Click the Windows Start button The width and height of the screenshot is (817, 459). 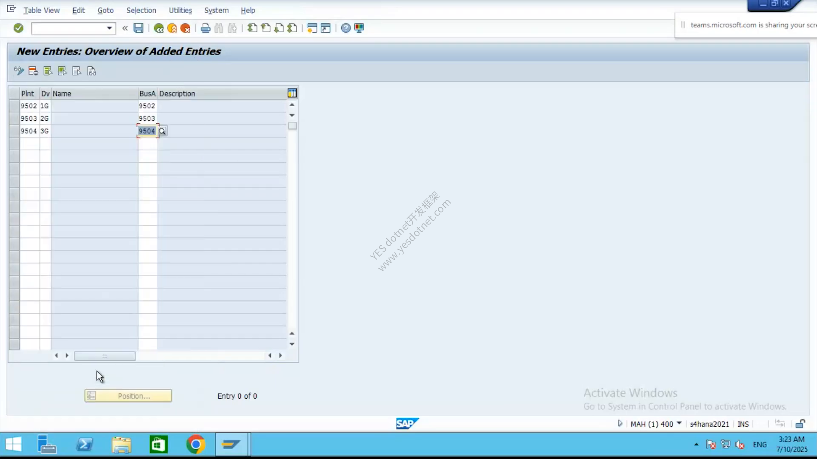[14, 445]
